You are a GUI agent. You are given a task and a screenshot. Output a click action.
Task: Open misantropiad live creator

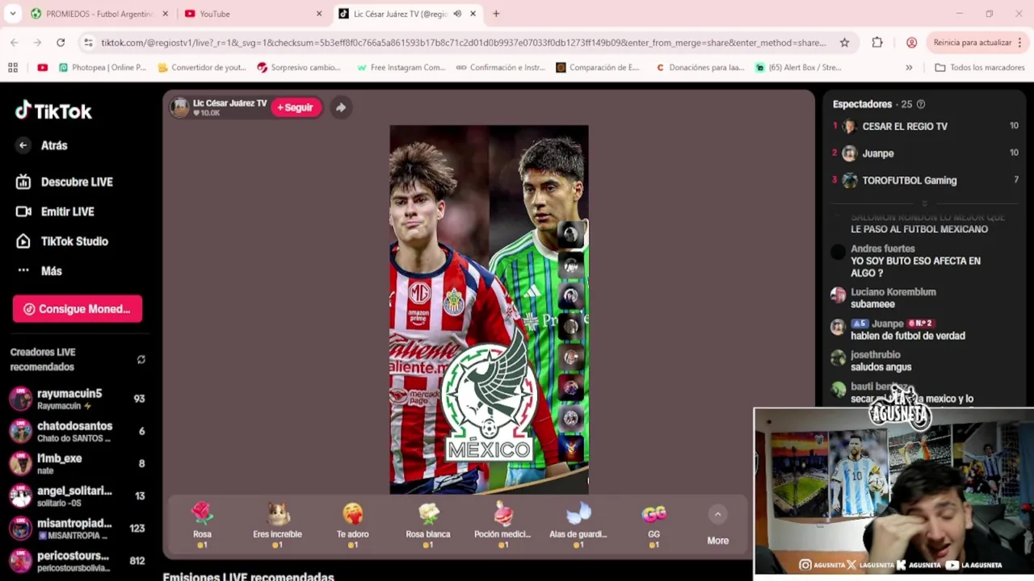point(77,528)
